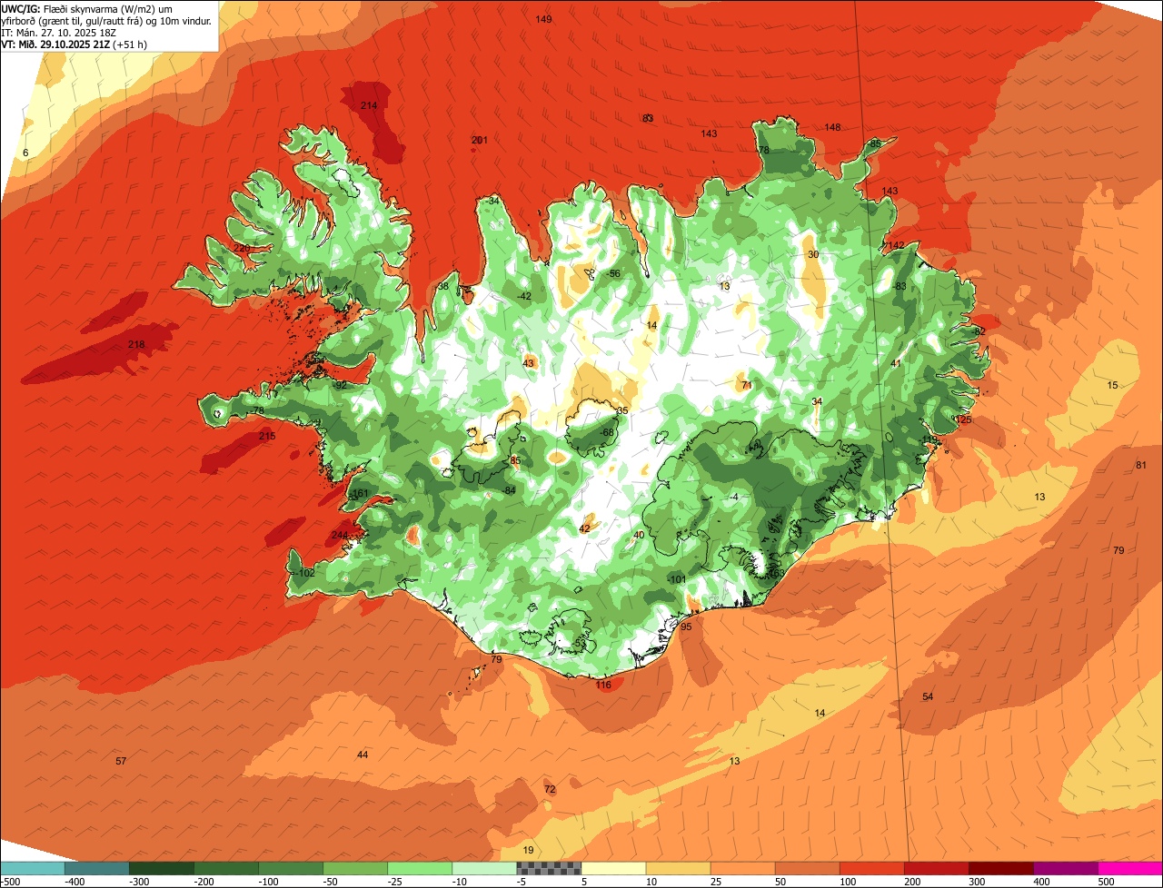Image resolution: width=1163 pixels, height=888 pixels.
Task: Click the value -68 in central Iceland
Action: 608,432
